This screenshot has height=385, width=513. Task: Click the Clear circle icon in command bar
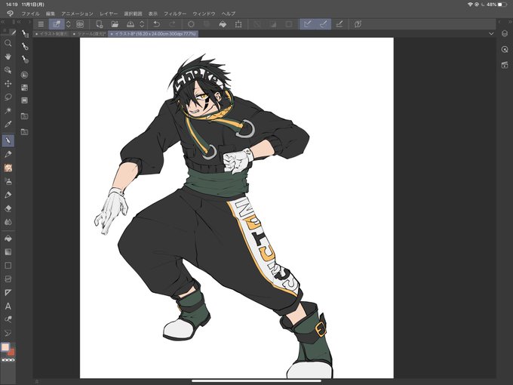(191, 24)
